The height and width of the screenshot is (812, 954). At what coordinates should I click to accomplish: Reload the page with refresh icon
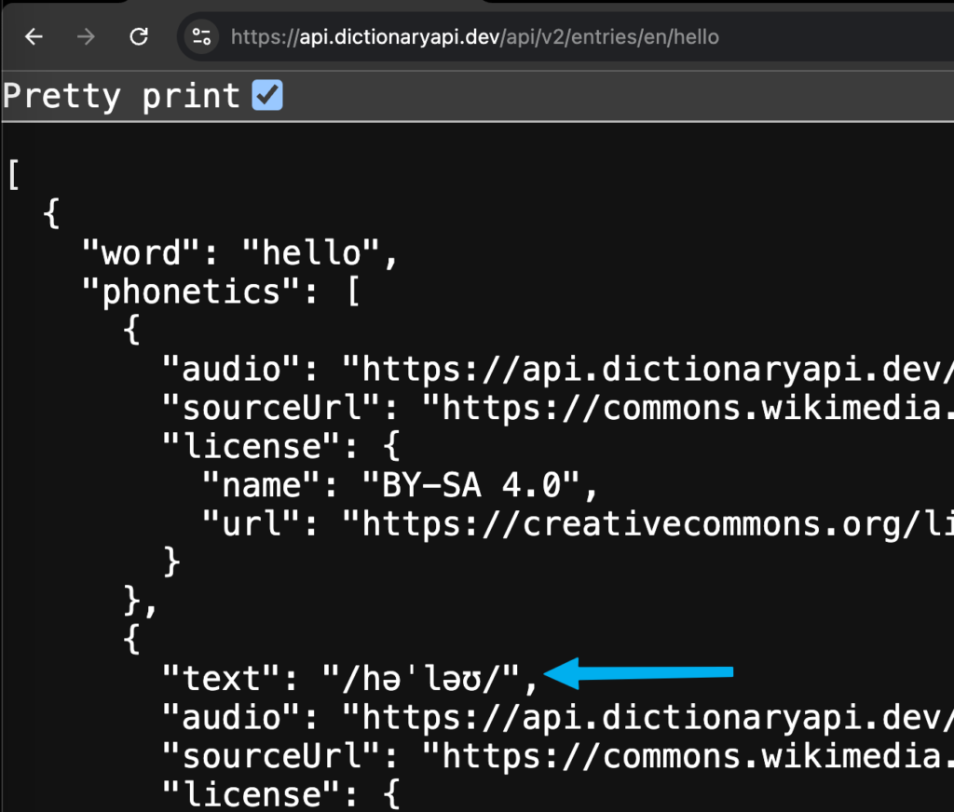(139, 36)
